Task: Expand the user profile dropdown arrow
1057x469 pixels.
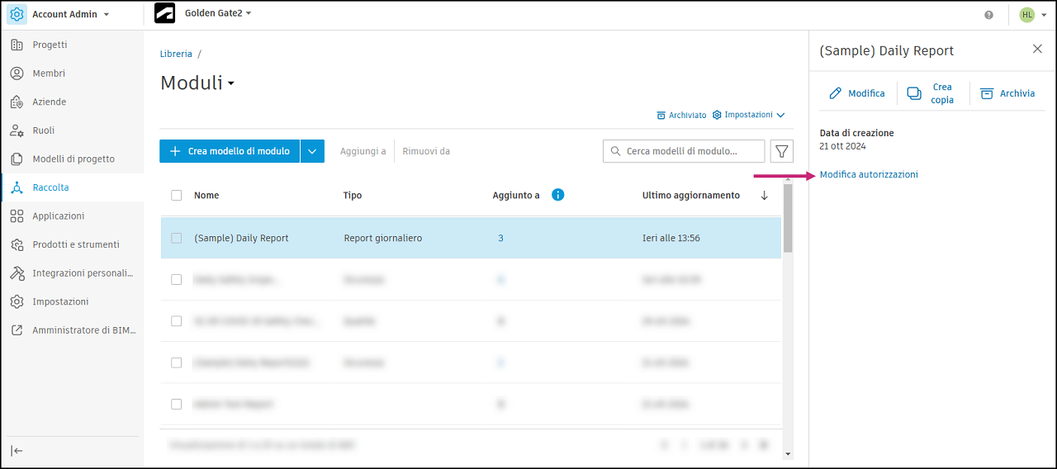Action: (1044, 16)
